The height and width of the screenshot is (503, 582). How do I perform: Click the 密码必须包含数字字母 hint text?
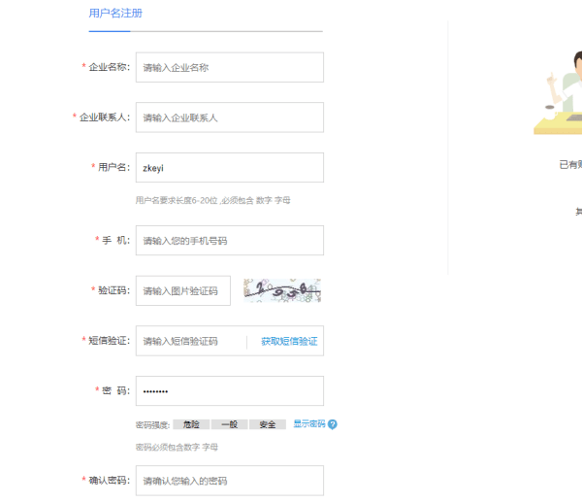coord(177,447)
